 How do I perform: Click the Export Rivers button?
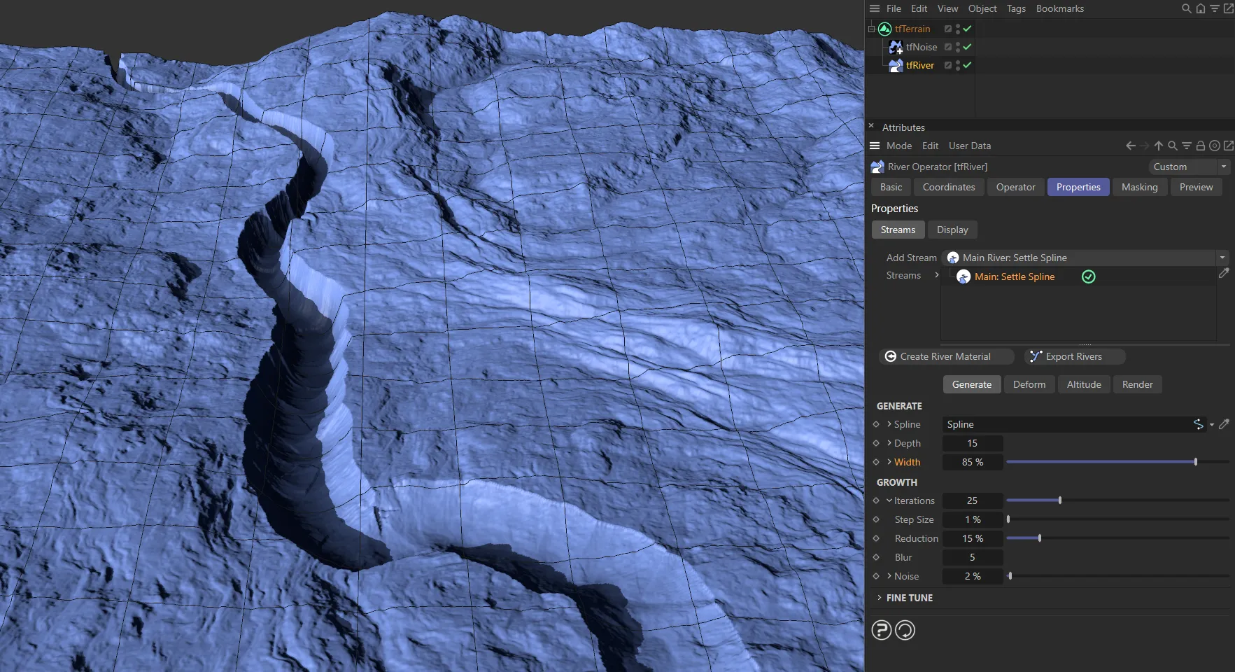[1074, 356]
